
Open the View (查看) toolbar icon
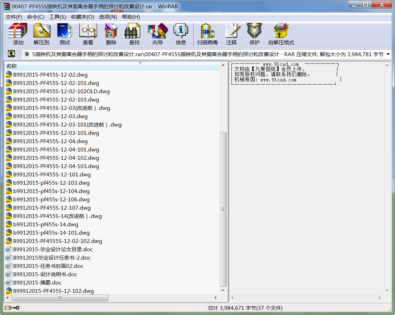click(x=88, y=34)
